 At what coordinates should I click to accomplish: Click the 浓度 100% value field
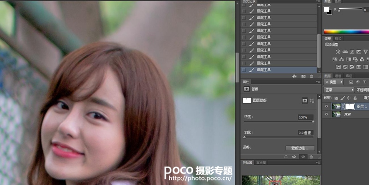click(x=305, y=117)
